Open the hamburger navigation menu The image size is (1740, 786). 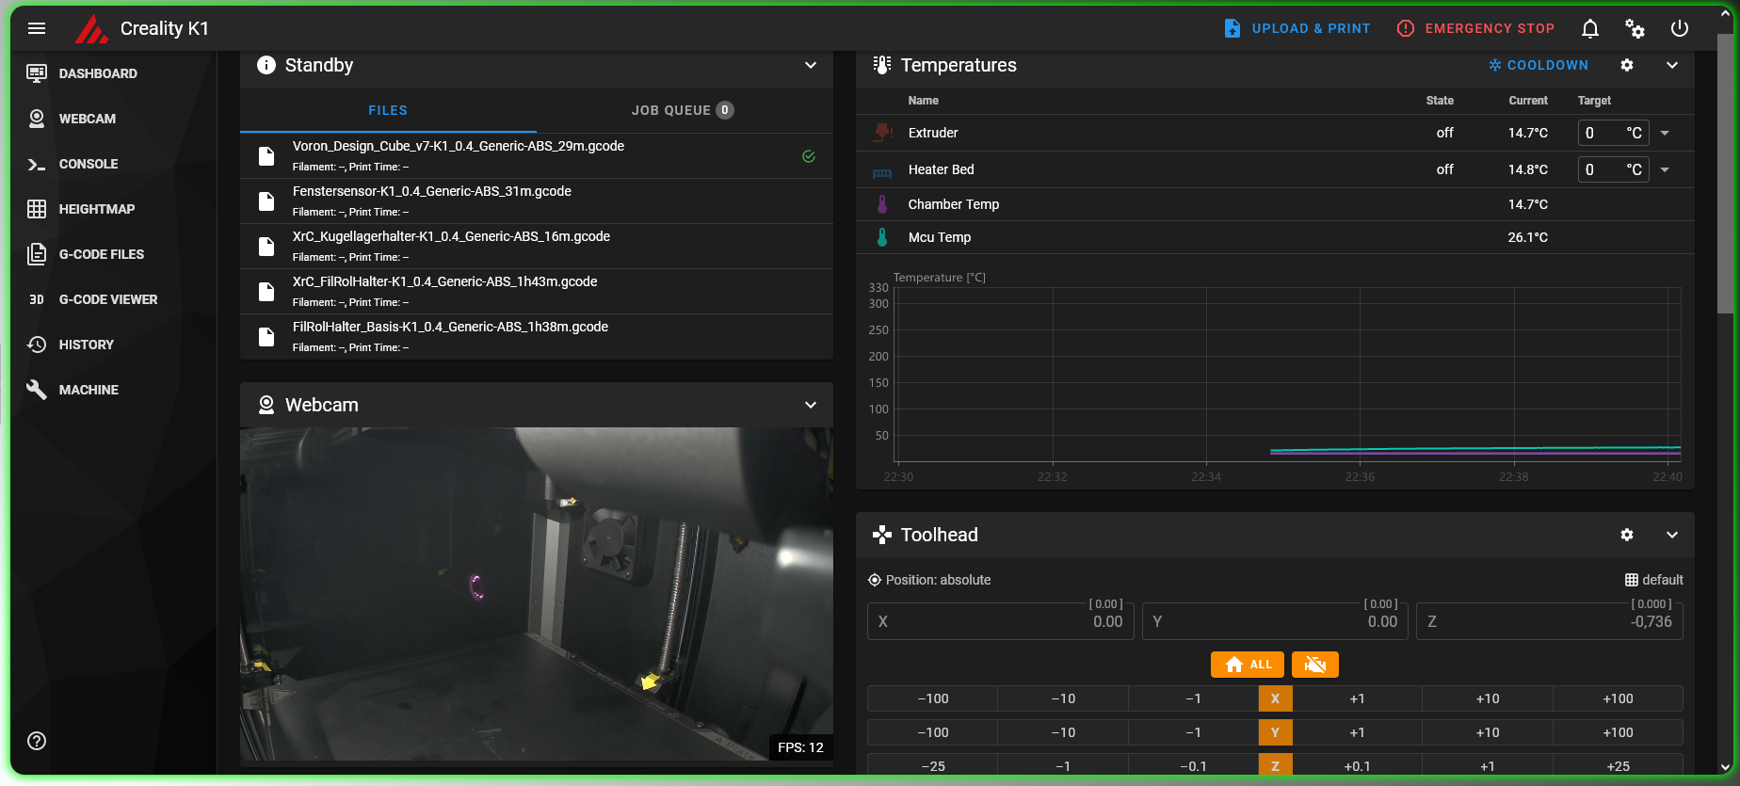37,28
